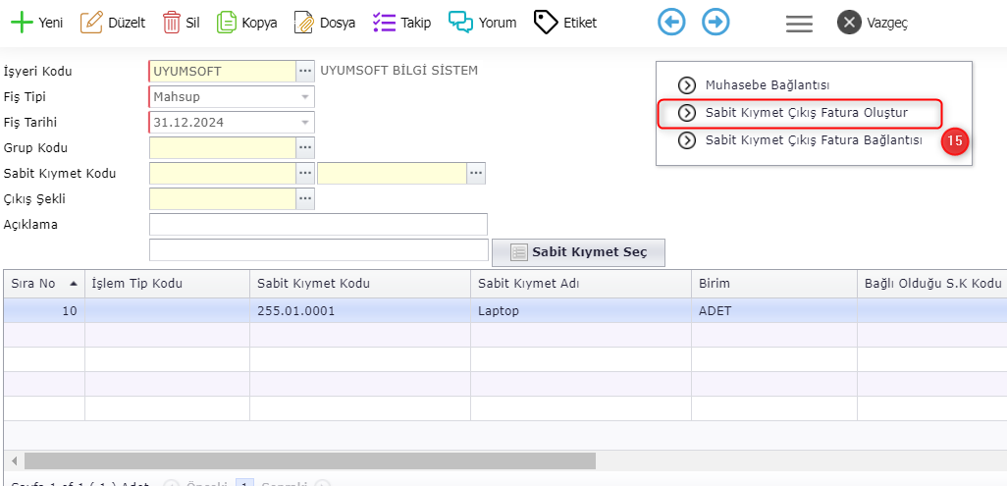
Task: Click the first Açıklama text field
Action: (x=318, y=225)
